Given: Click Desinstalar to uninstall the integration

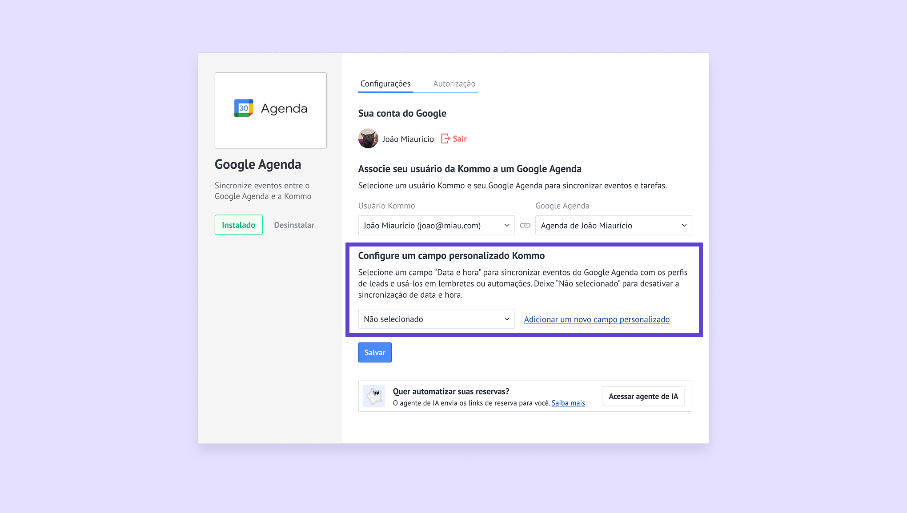Looking at the screenshot, I should [x=294, y=225].
